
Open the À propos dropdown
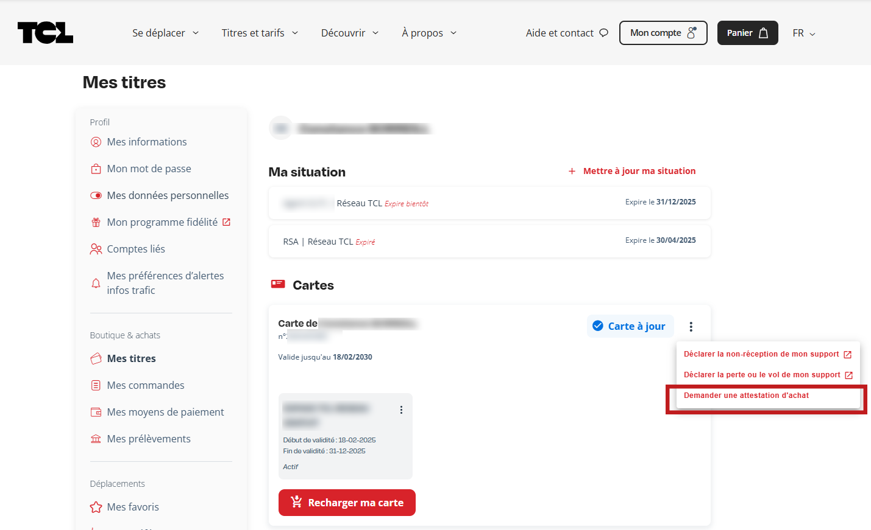(429, 33)
